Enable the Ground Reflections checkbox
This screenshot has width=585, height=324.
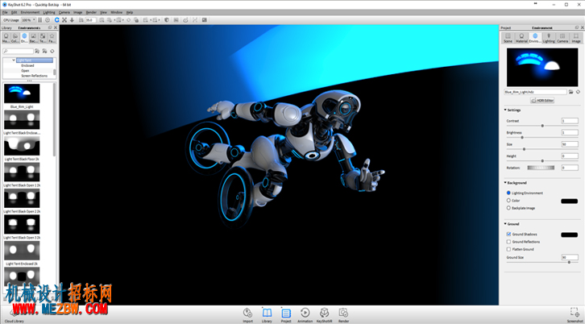(508, 242)
